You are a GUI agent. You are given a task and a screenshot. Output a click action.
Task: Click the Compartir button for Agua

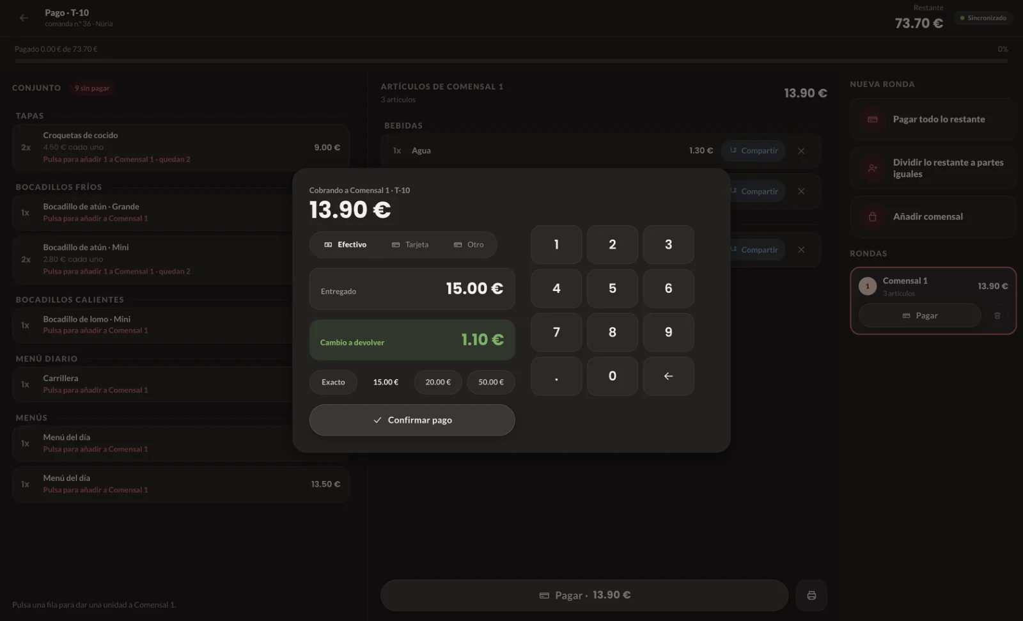point(754,151)
